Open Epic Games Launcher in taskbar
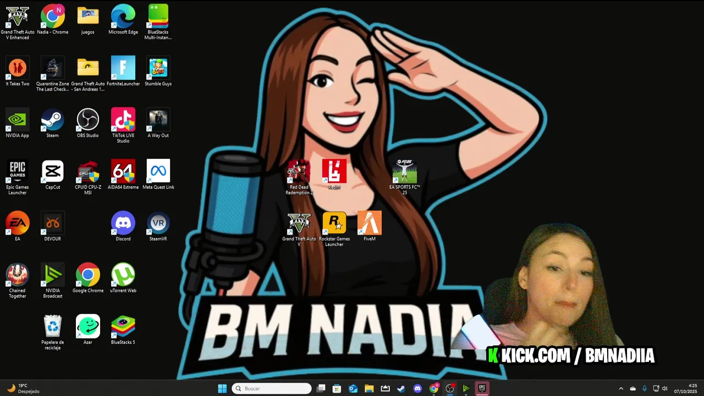The height and width of the screenshot is (396, 704). [482, 389]
